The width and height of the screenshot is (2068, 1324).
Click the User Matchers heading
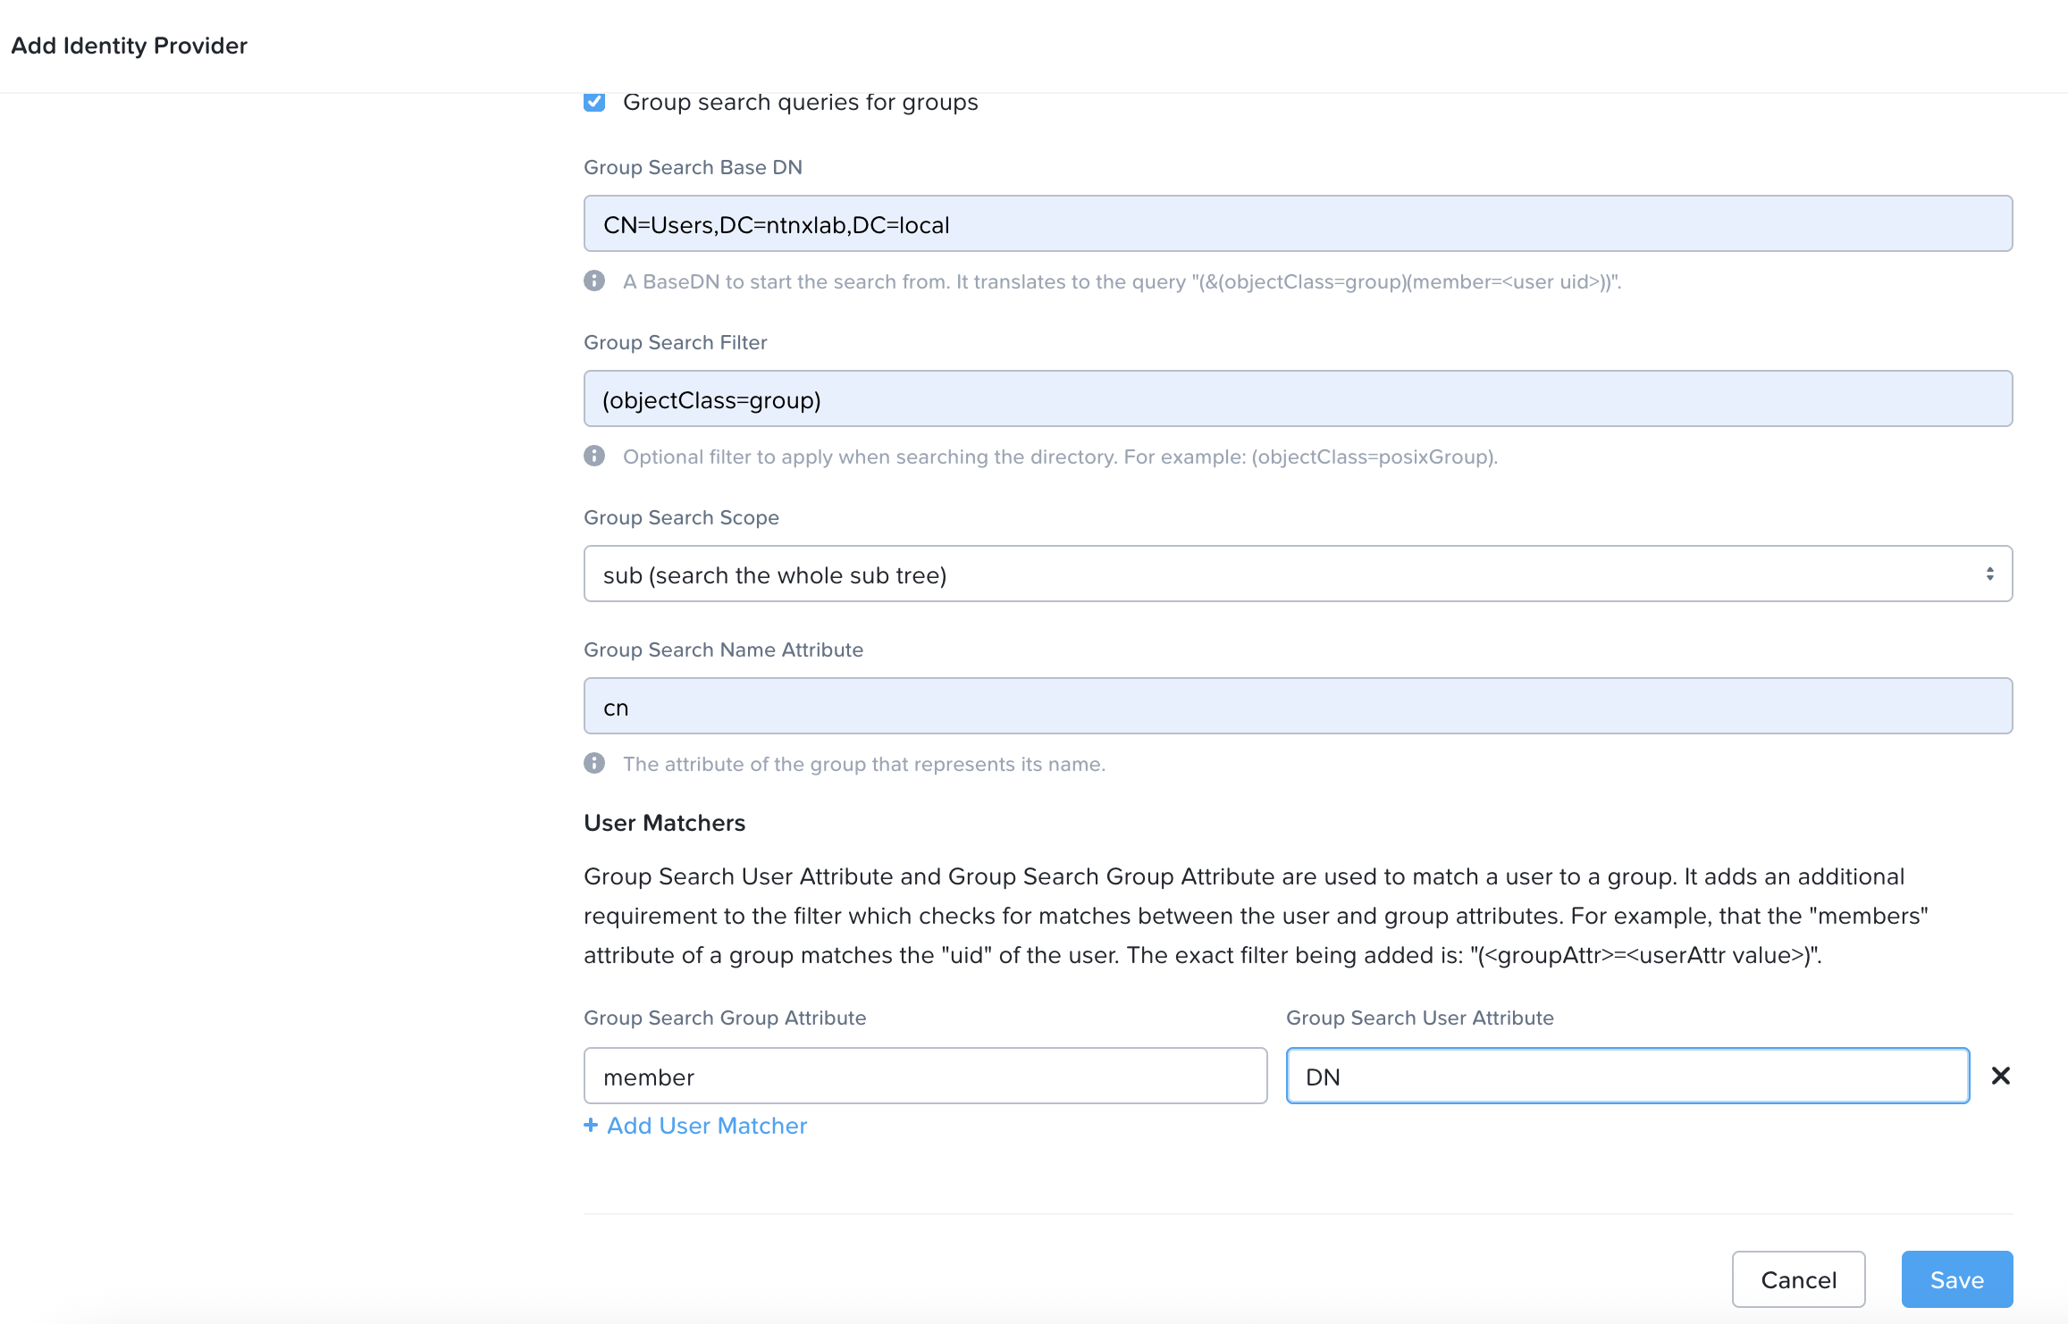click(x=664, y=823)
